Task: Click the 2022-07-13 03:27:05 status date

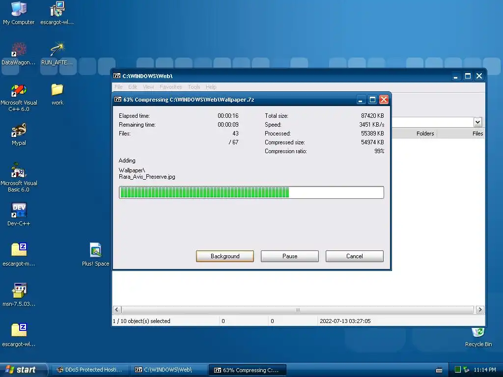Action: click(x=345, y=321)
